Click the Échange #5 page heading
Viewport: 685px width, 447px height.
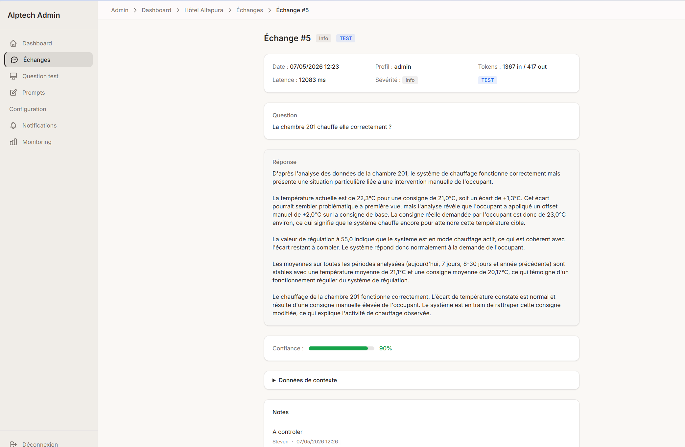(287, 38)
